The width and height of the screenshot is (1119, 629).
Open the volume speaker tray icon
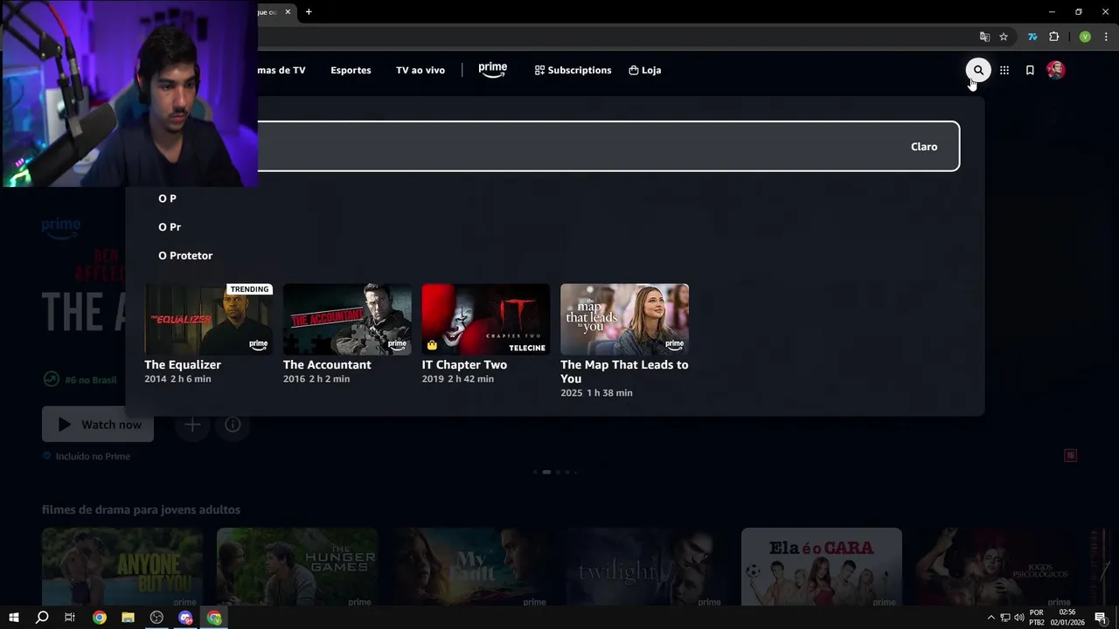tap(1019, 618)
